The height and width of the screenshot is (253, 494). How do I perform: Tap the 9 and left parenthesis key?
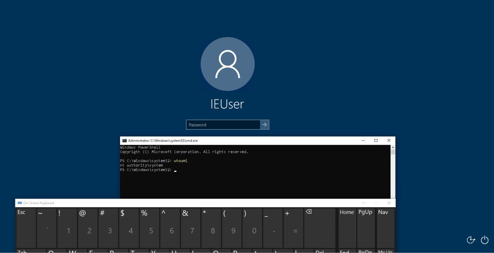[232, 228]
